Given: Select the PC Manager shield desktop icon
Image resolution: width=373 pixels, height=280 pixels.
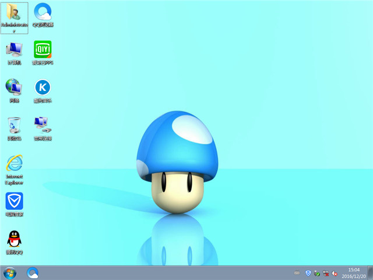Looking at the screenshot, I should (14, 205).
